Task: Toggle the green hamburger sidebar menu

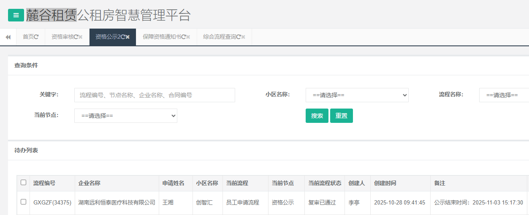Action: click(x=16, y=16)
